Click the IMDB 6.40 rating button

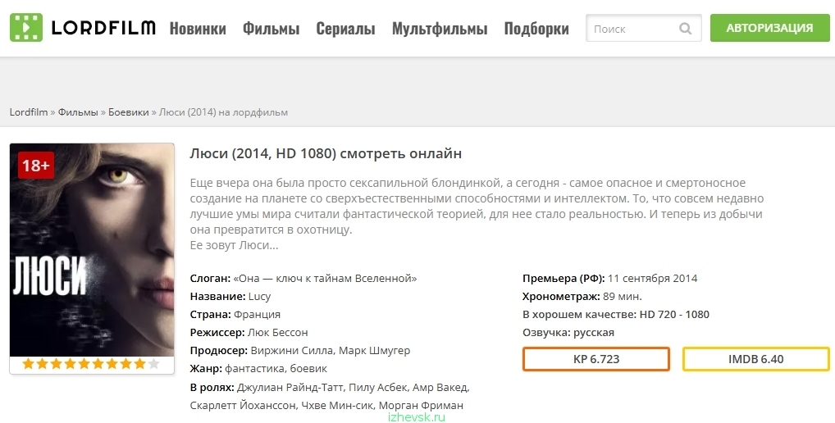[x=755, y=359]
